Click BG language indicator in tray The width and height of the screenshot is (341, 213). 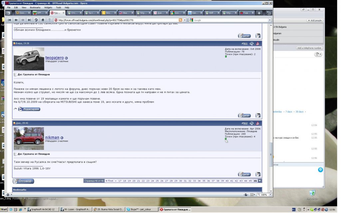coord(294,210)
